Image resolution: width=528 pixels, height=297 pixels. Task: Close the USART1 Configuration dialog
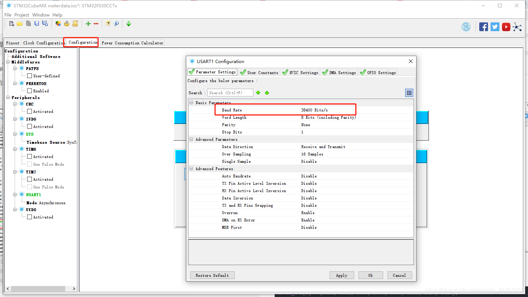point(411,61)
